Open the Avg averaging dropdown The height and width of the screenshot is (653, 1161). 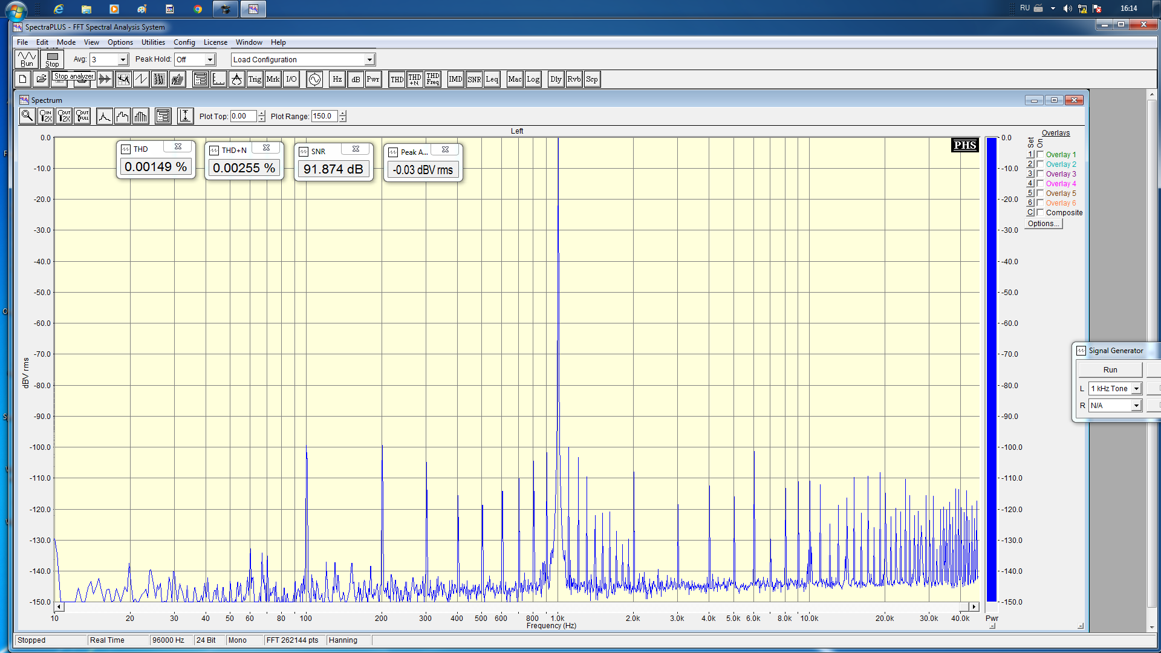tap(123, 59)
